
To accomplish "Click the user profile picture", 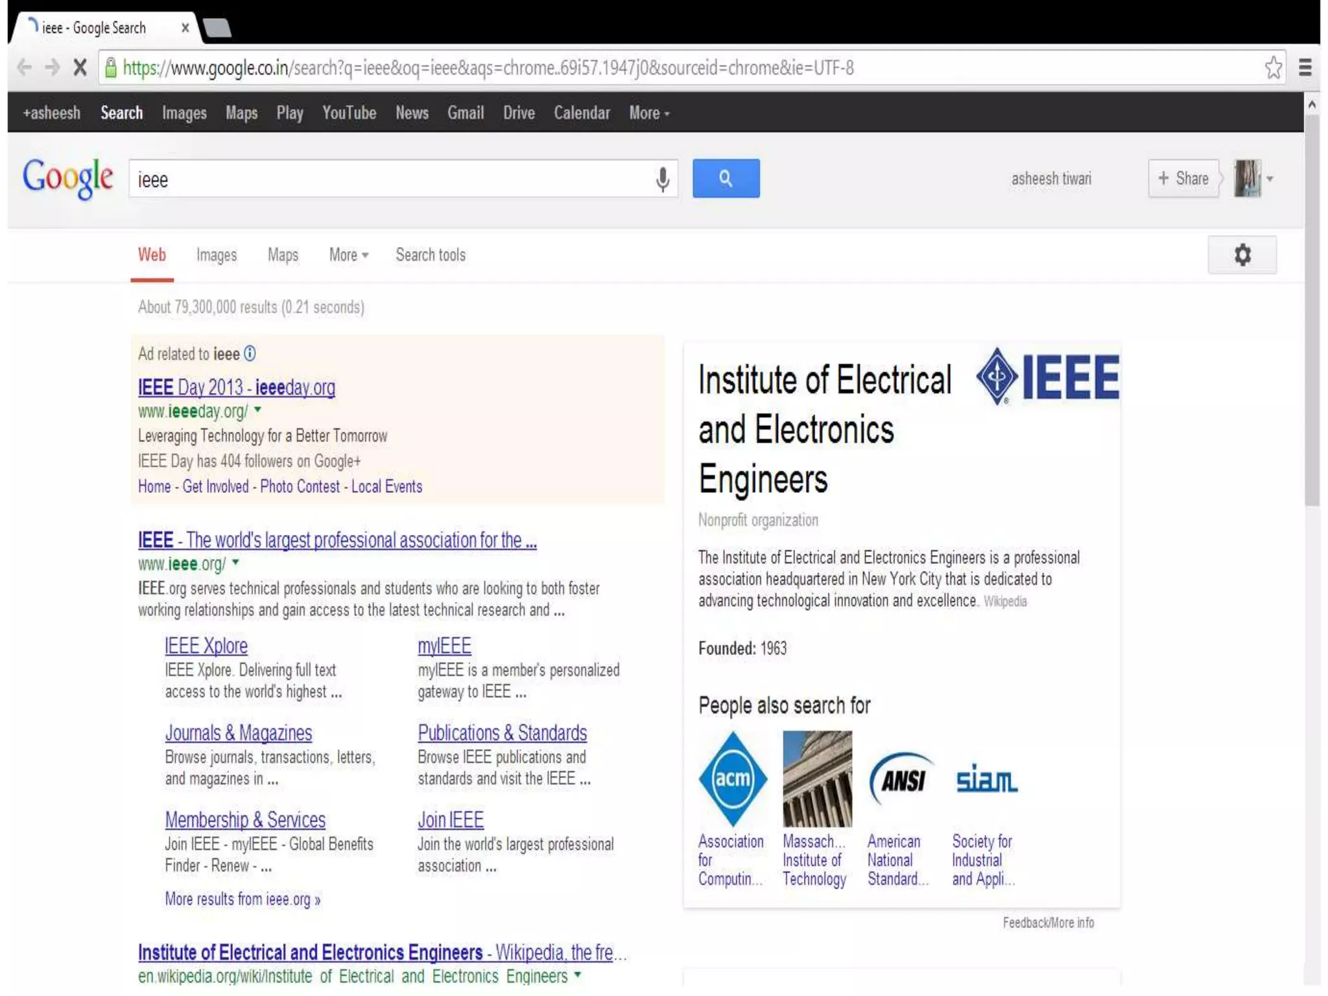I will pyautogui.click(x=1247, y=178).
